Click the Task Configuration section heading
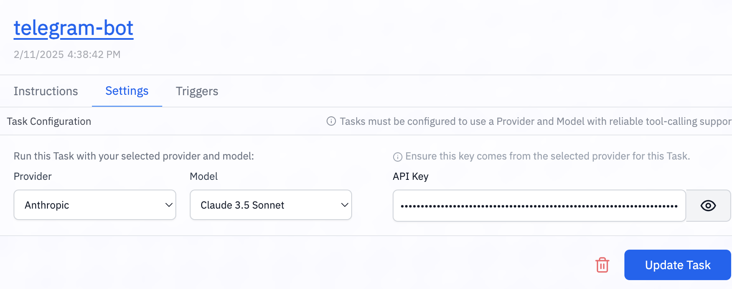 49,121
